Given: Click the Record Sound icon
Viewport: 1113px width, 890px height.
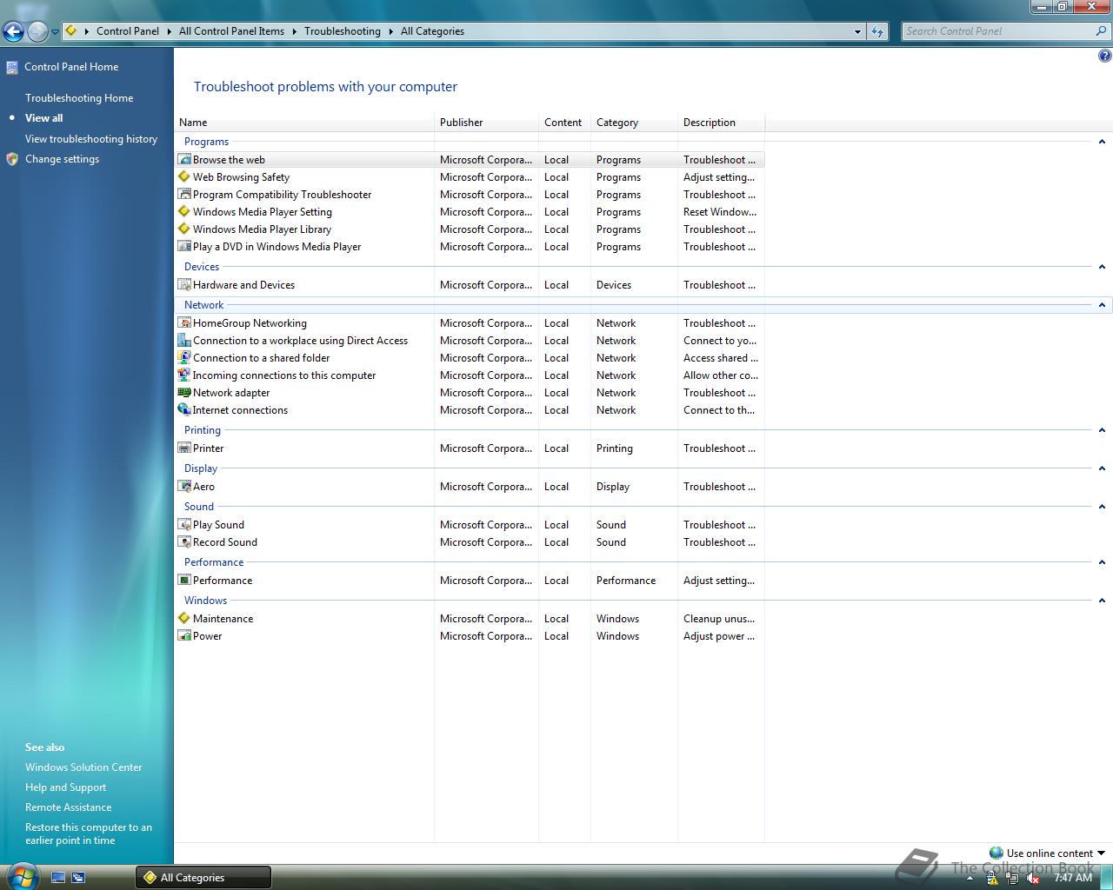Looking at the screenshot, I should [184, 541].
